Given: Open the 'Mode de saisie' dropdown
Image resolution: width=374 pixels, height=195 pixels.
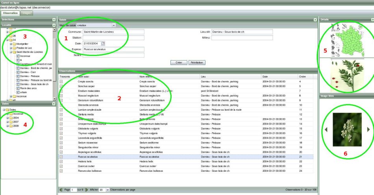Looking at the screenshot, I should [113, 25].
